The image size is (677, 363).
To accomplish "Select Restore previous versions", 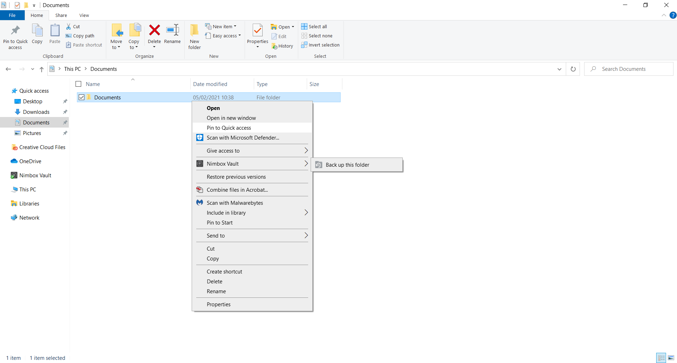I will click(x=252, y=177).
